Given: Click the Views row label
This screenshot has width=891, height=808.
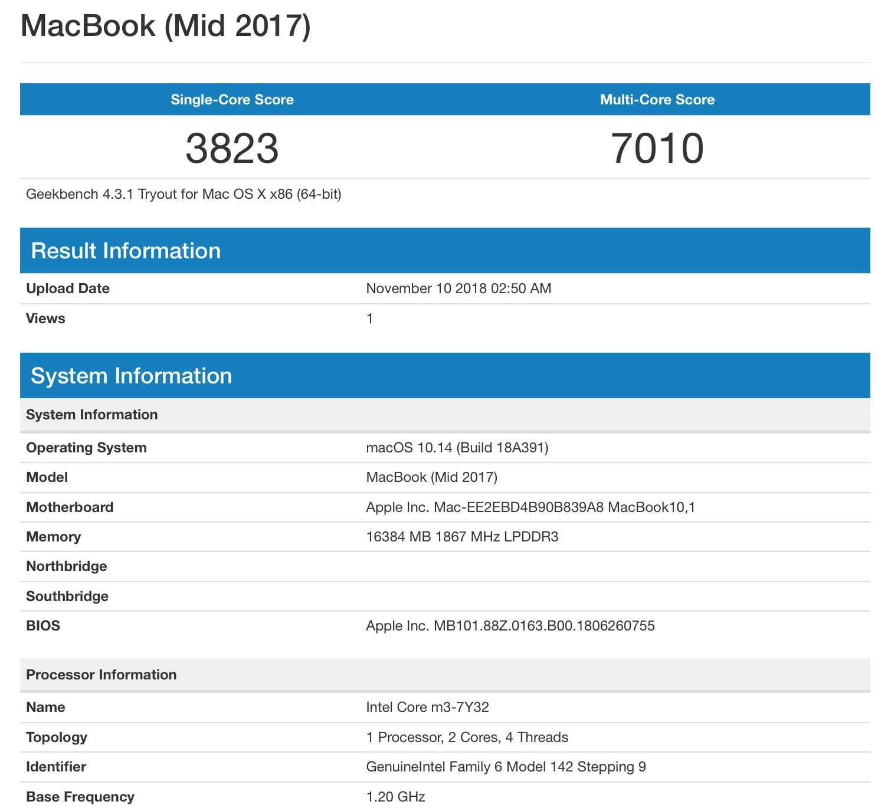Looking at the screenshot, I should [45, 318].
